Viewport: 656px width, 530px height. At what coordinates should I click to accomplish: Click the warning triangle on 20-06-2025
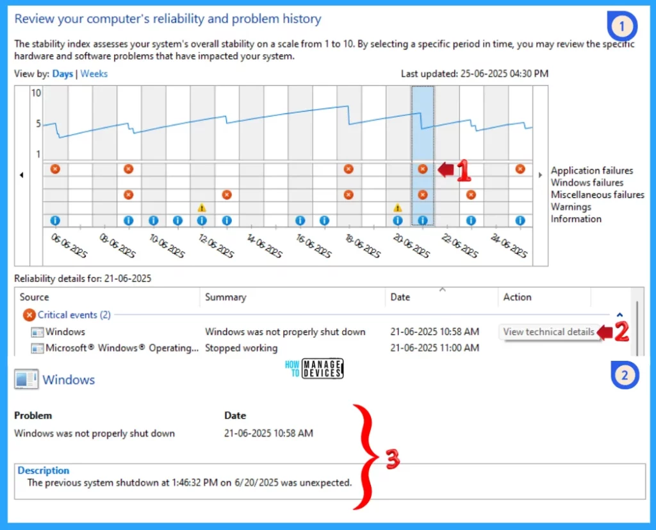point(397,208)
